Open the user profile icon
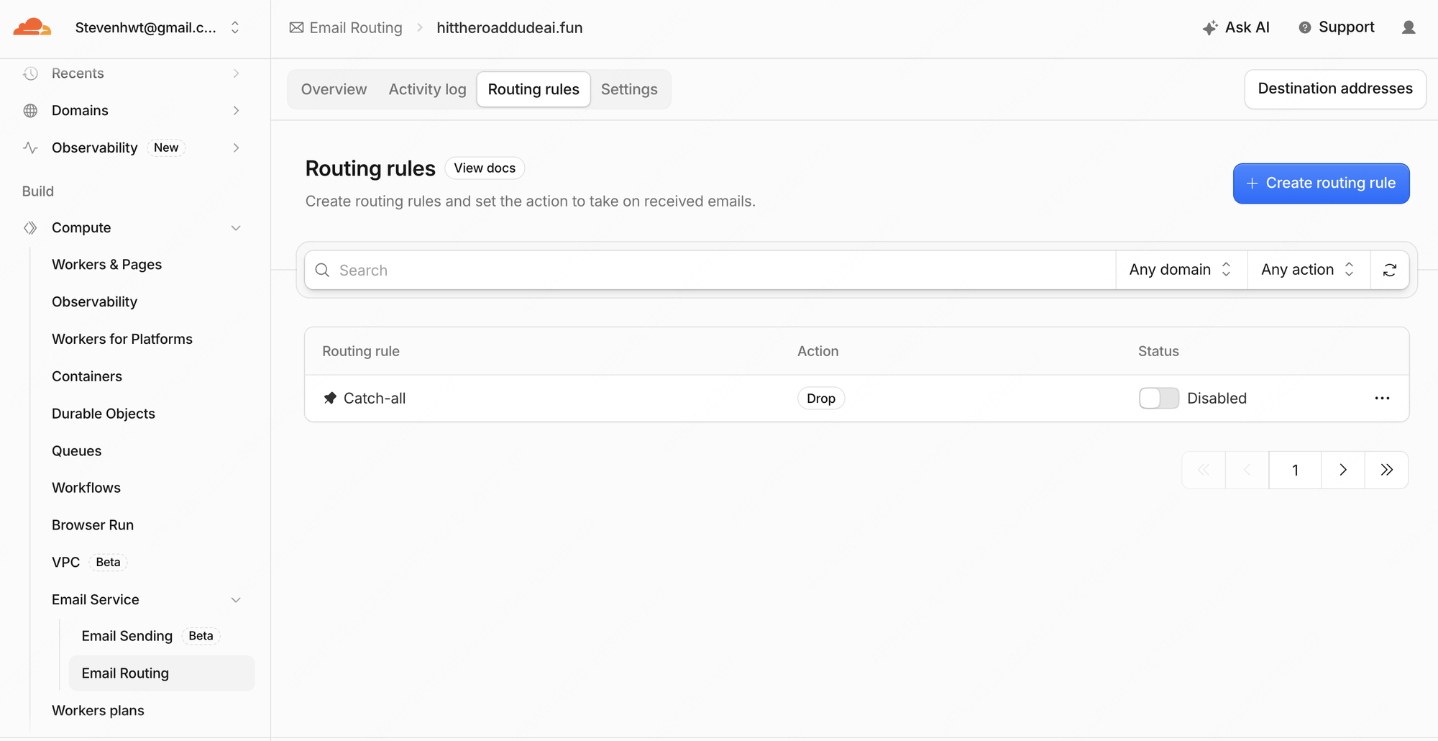Screen dimensions: 1438x741 tap(1409, 27)
